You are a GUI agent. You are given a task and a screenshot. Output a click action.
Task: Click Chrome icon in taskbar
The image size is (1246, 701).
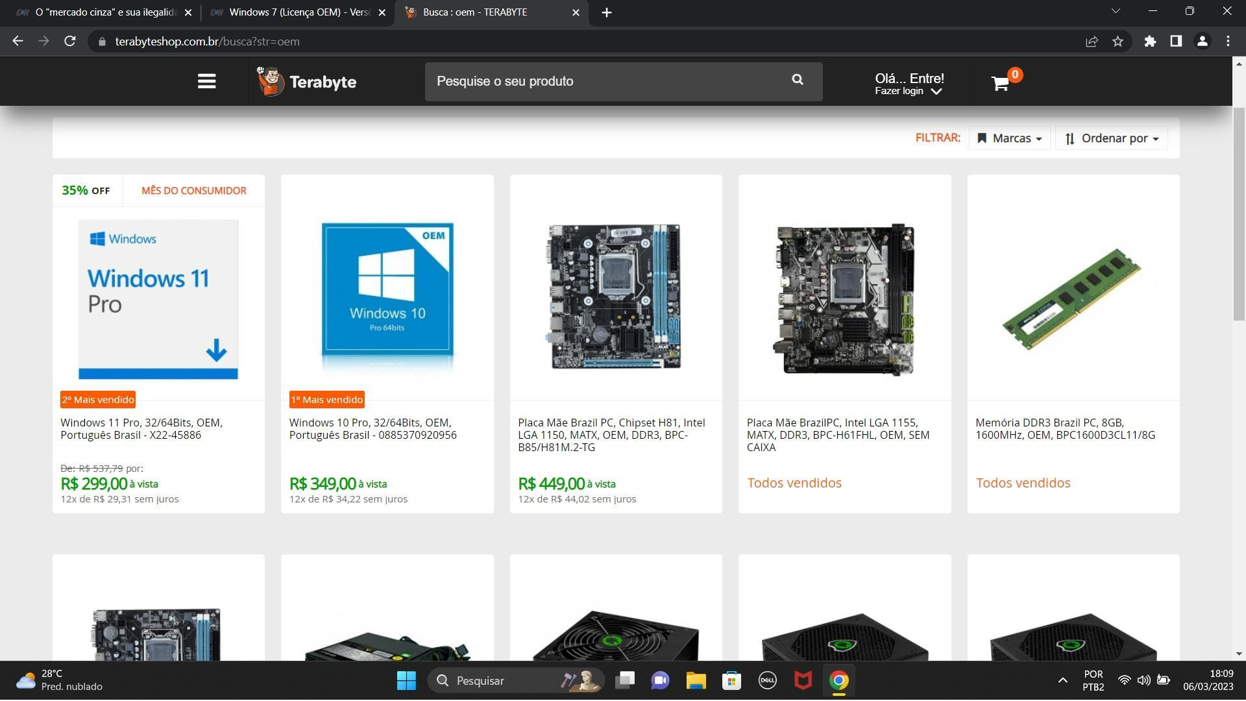tap(838, 680)
